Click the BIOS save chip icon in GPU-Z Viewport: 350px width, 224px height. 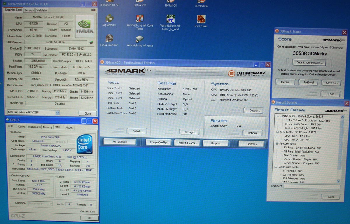tap(91, 42)
